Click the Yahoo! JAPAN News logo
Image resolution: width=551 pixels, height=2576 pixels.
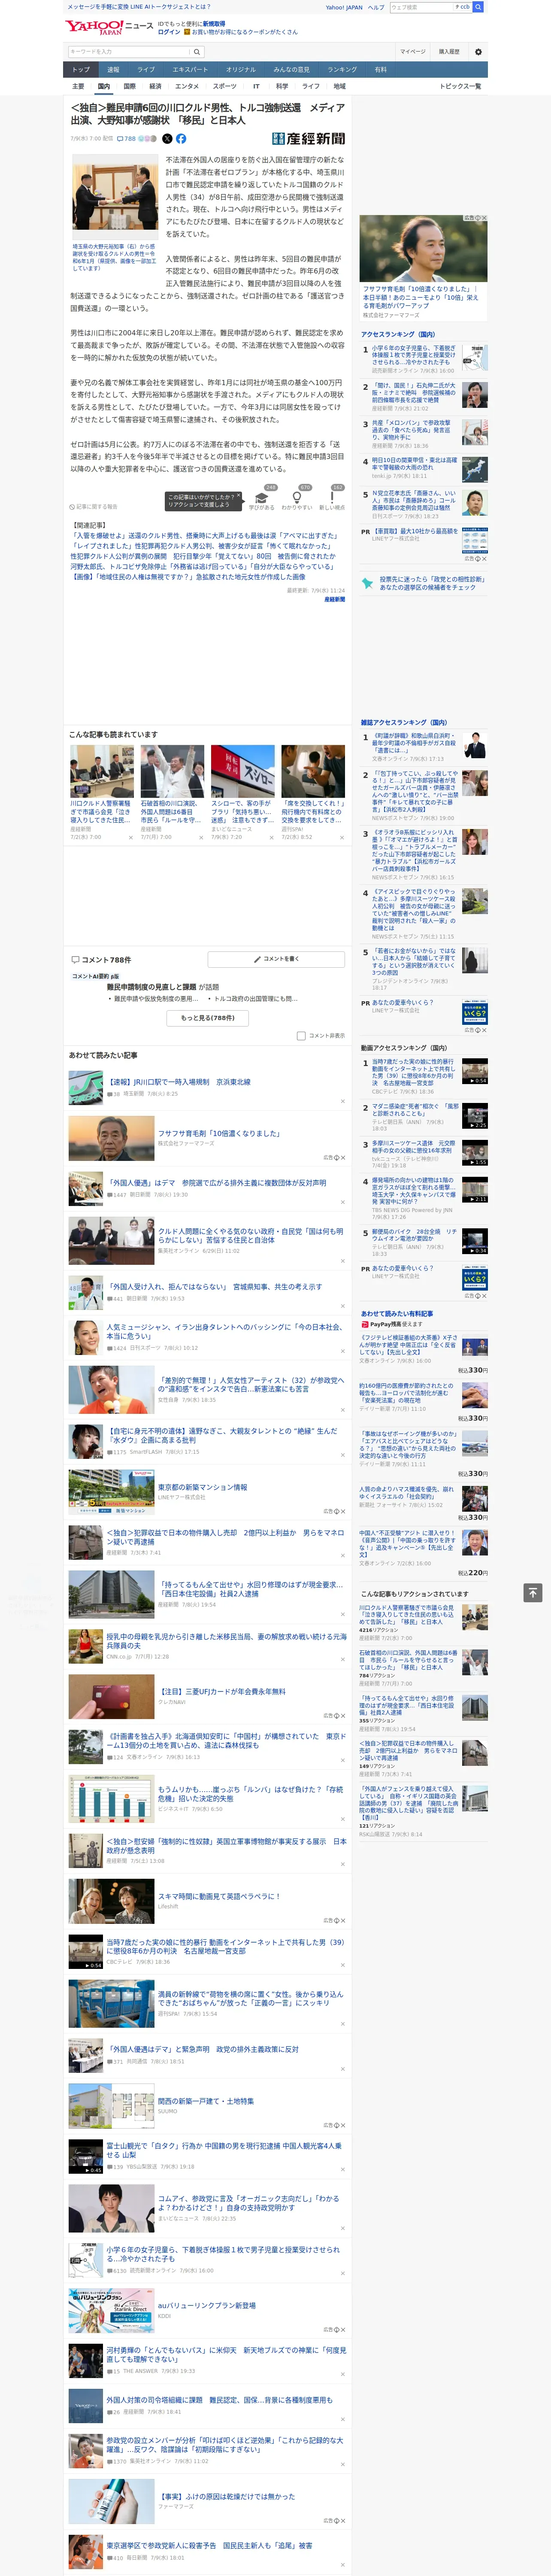click(109, 27)
